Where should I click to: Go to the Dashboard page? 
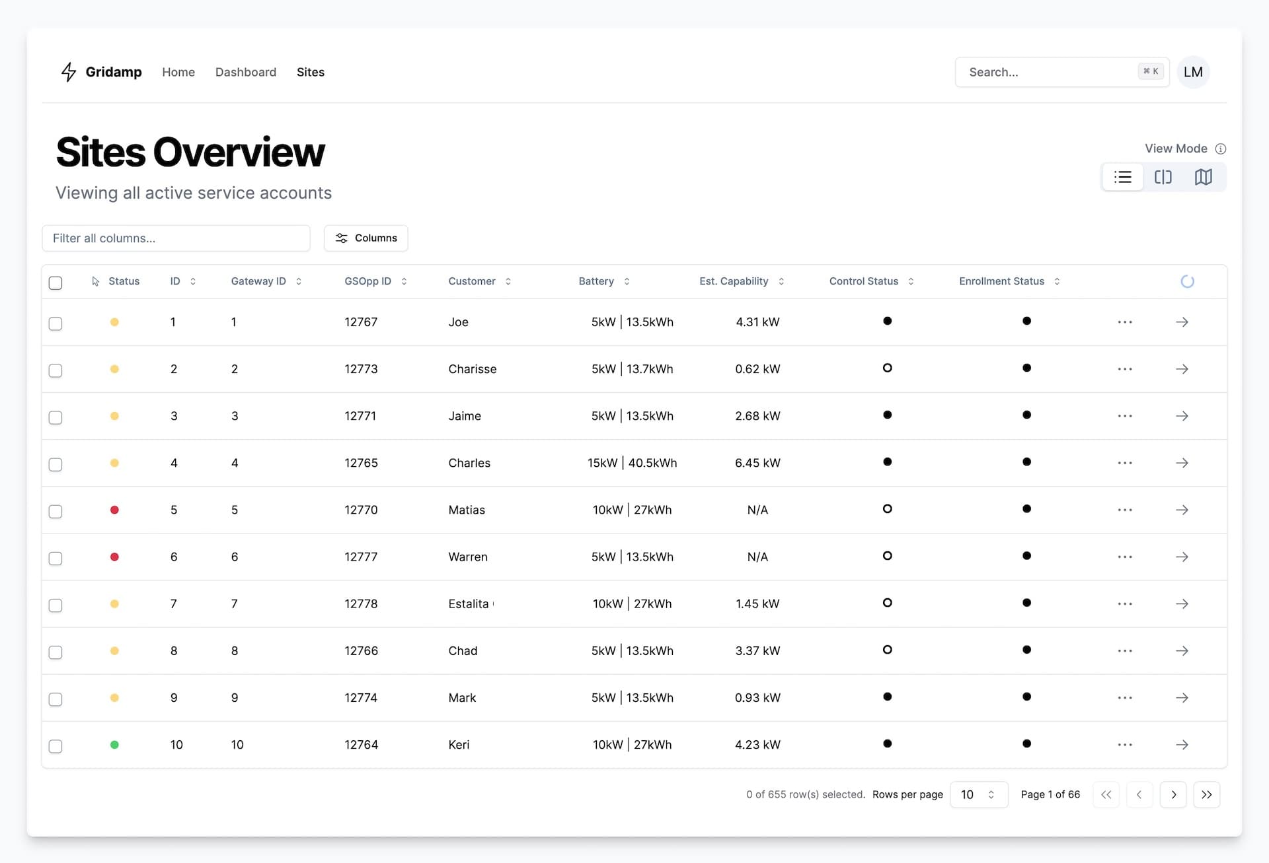(245, 72)
